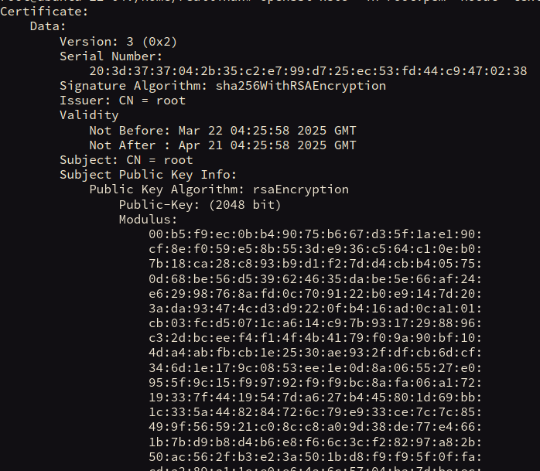Click the 'Subject: CN = root' line
540x471 pixels.
point(126,160)
